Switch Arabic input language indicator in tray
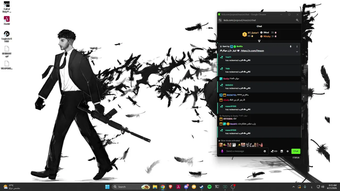This screenshot has width=340, height=191. 312,187
